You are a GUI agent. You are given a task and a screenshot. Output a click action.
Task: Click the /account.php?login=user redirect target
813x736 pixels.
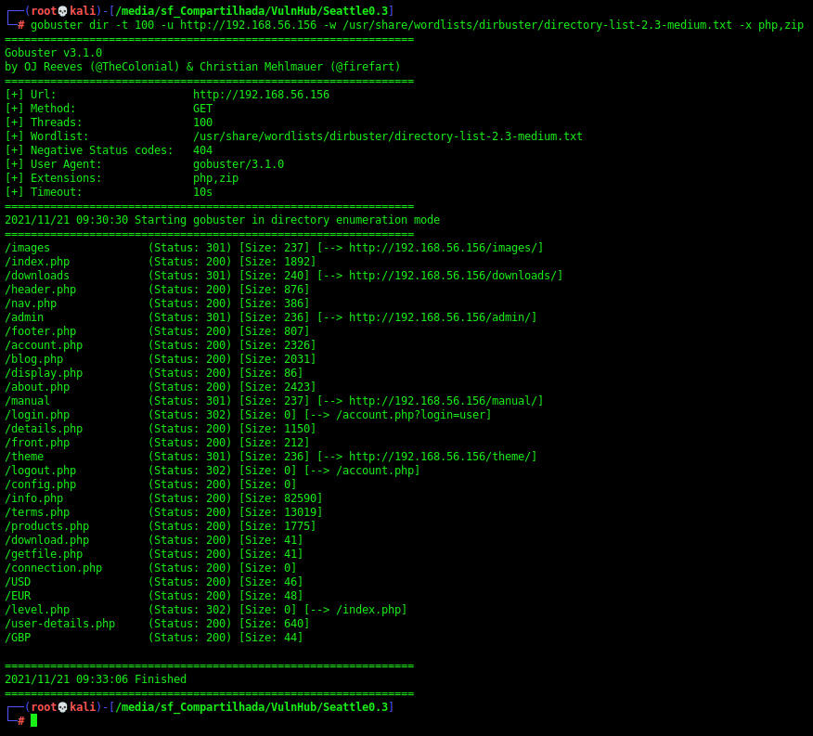[x=410, y=415]
